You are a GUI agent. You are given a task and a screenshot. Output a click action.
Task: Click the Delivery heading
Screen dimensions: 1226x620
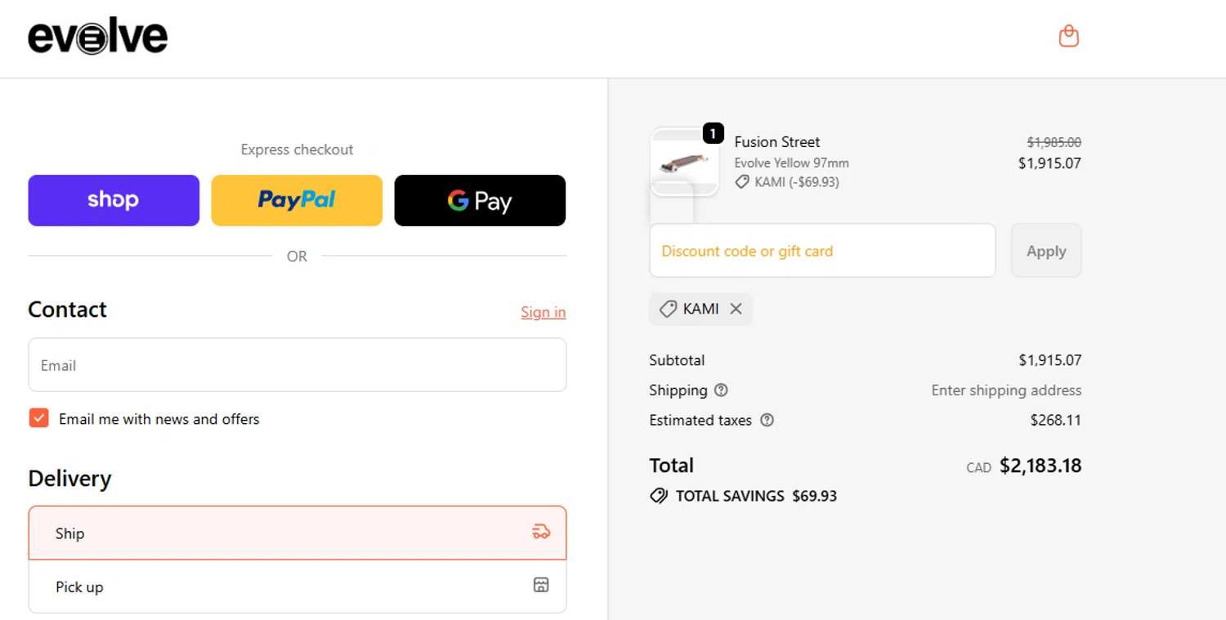coord(69,479)
